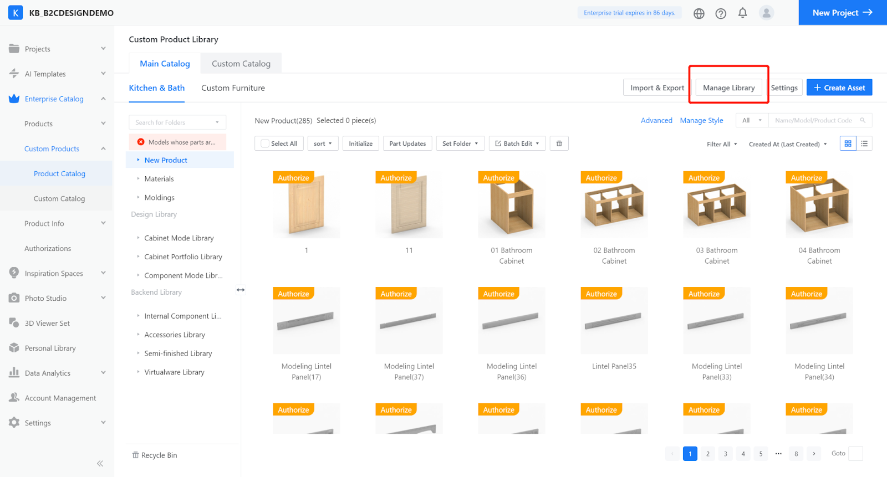
Task: Open notifications bell icon
Action: tap(742, 13)
